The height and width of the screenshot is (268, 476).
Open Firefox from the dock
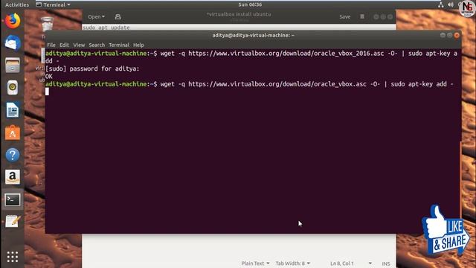pyautogui.click(x=13, y=21)
